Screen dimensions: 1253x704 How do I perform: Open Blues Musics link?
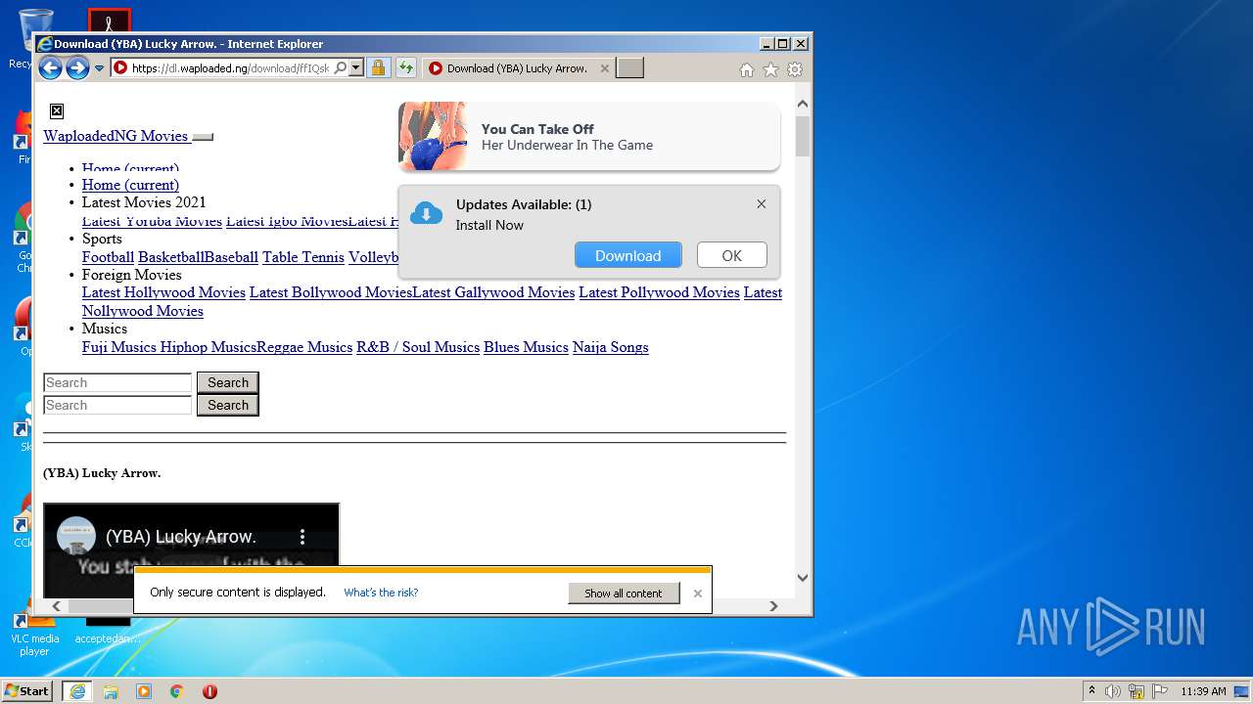pyautogui.click(x=526, y=347)
